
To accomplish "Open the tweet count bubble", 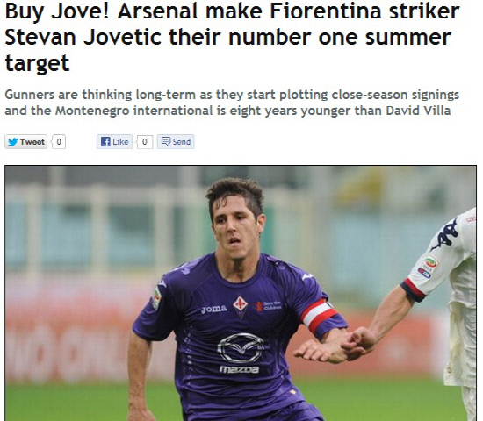I will click(x=59, y=141).
